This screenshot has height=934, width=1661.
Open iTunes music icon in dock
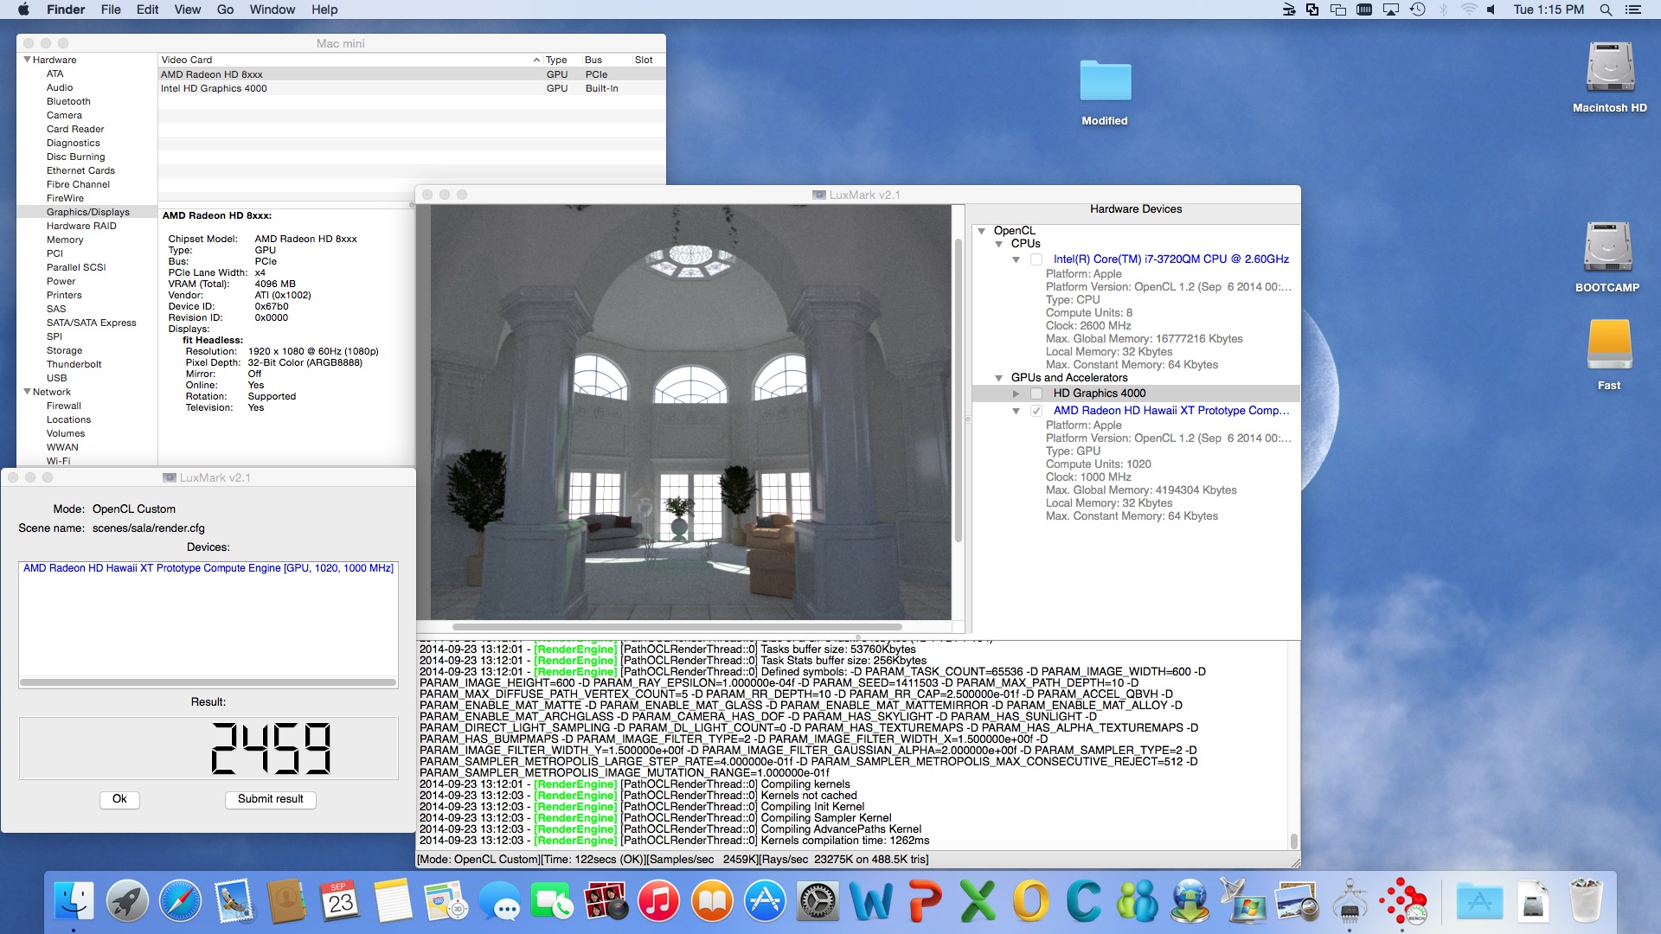658,901
